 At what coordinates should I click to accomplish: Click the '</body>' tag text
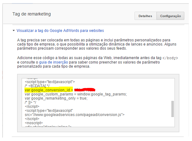pos(170,58)
